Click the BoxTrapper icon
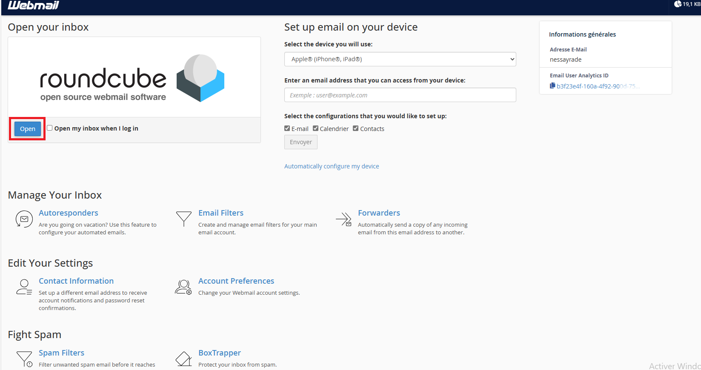The image size is (701, 370). [183, 359]
